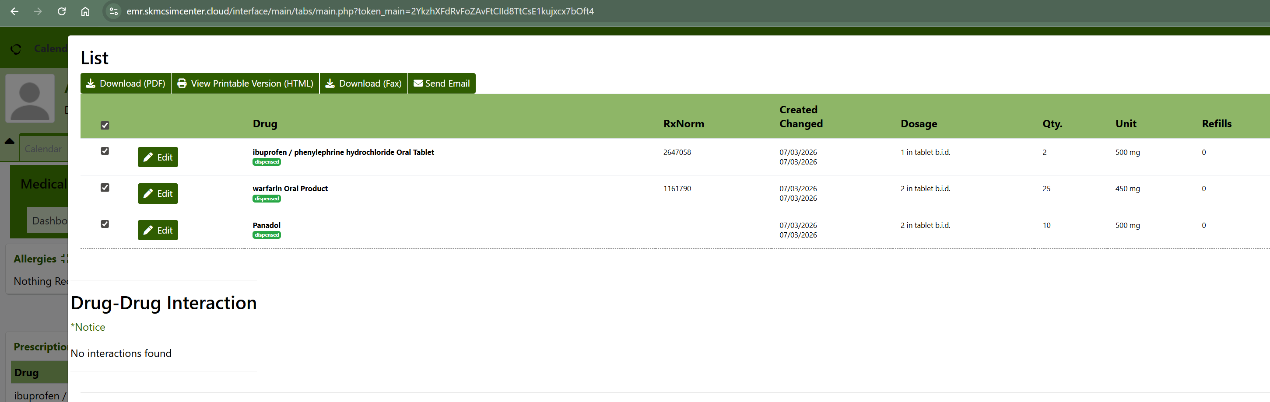Uncheck the ibuprofen / phenylephrine row checkbox
The image size is (1270, 402).
coord(105,151)
